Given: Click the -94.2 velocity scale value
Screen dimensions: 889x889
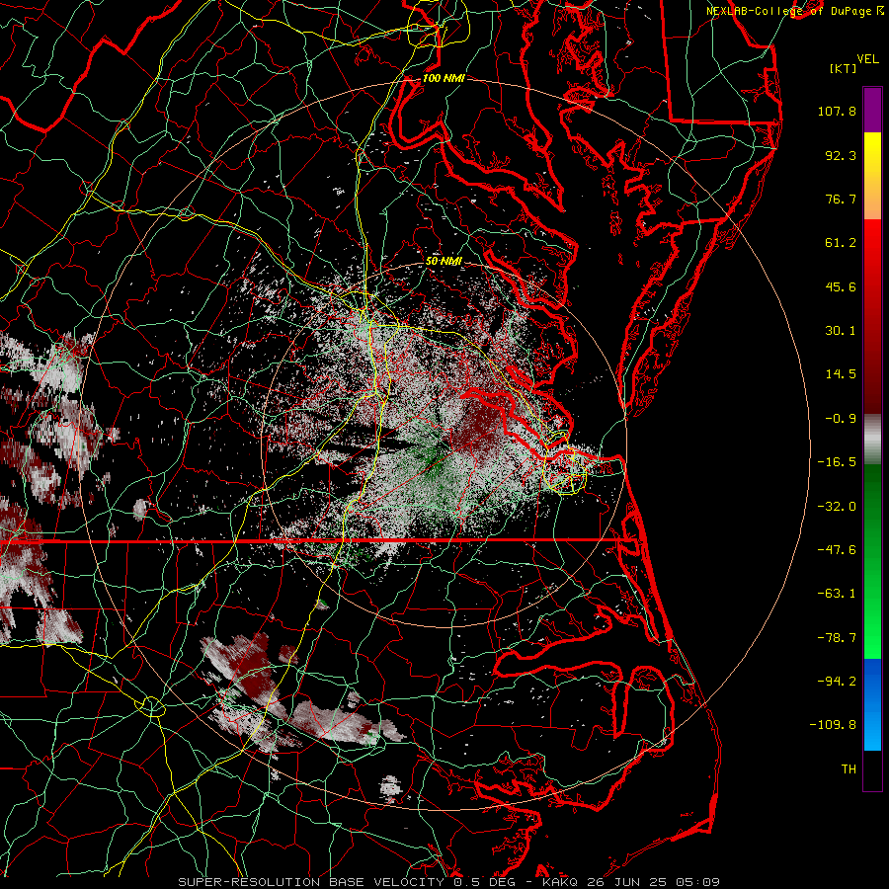Looking at the screenshot, I should 837,682.
